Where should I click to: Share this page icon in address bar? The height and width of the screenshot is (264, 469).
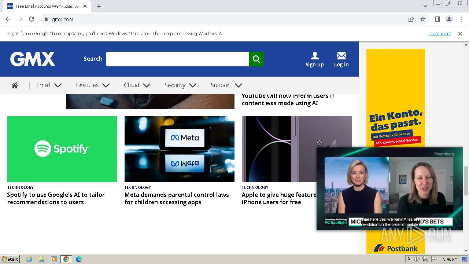(411, 19)
